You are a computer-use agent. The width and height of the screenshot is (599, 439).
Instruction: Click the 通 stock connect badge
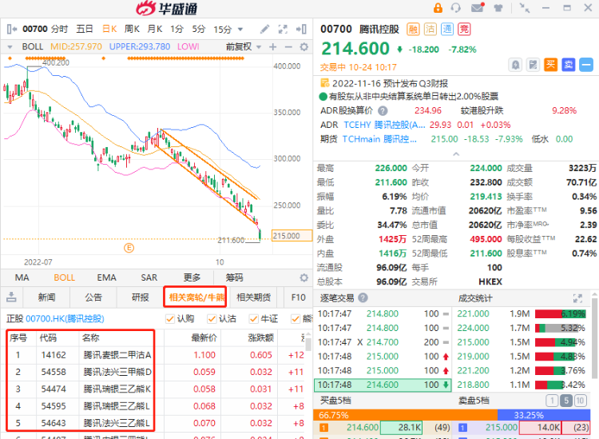tap(447, 29)
